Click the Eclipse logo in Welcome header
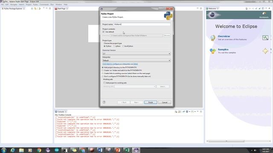 tap(212, 15)
